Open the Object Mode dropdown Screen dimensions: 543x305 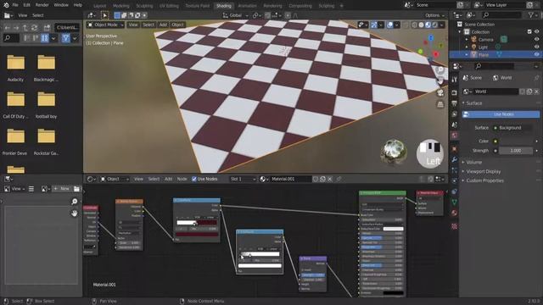[x=105, y=25]
